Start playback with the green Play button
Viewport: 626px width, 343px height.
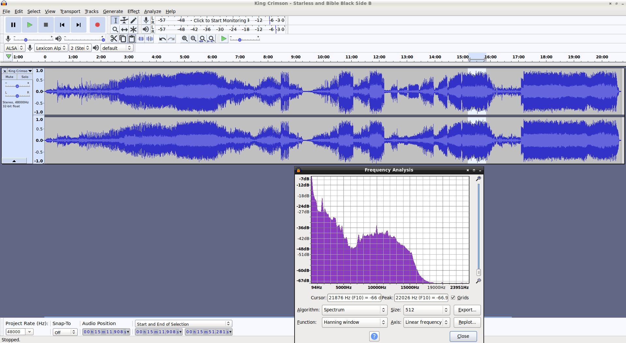(x=30, y=25)
